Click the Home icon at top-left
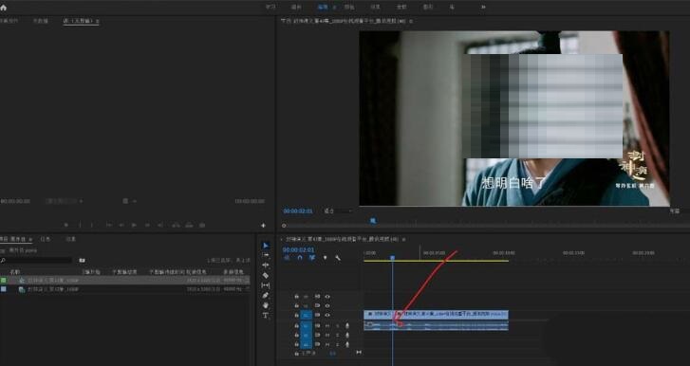The width and height of the screenshot is (690, 366). [3, 7]
